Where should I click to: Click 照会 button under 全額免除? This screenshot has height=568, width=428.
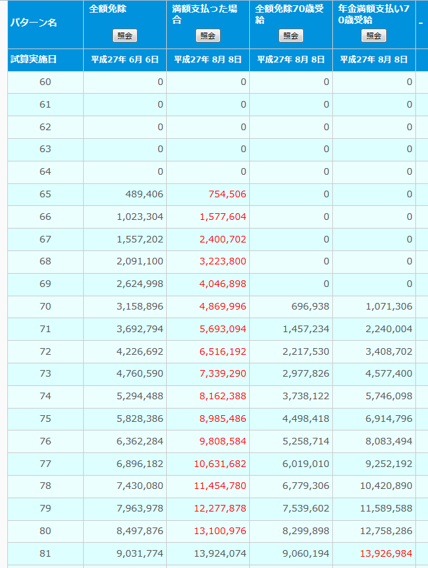click(x=125, y=36)
